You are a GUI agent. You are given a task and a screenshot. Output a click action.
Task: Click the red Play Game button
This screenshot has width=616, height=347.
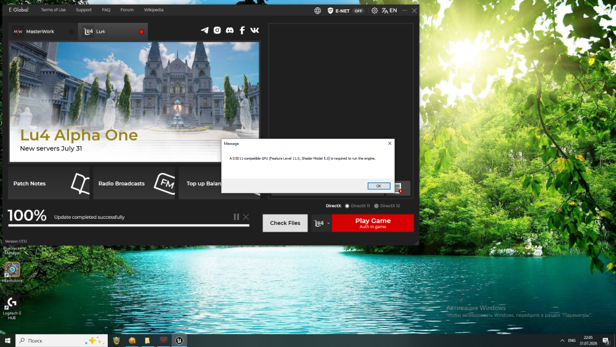click(x=373, y=223)
